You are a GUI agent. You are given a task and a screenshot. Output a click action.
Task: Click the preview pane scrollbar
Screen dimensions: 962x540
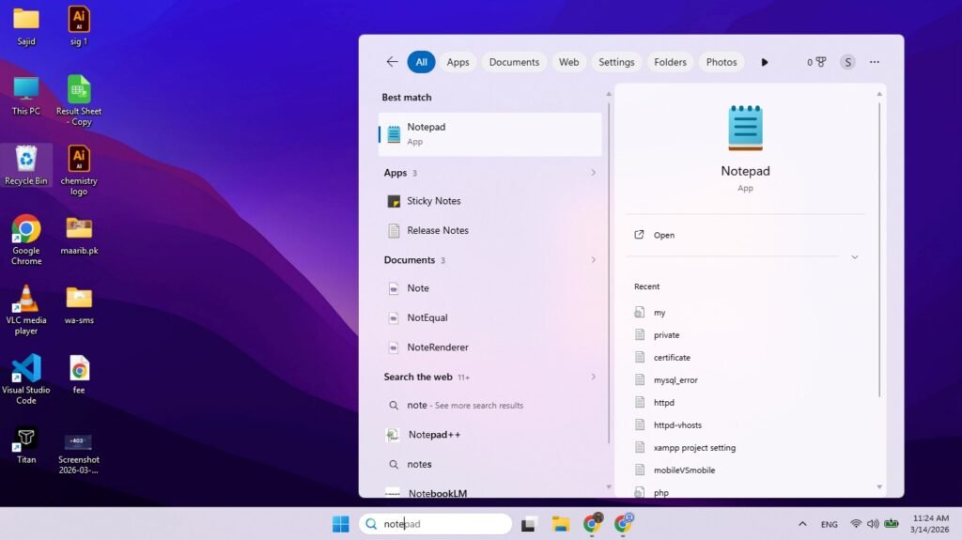879,250
